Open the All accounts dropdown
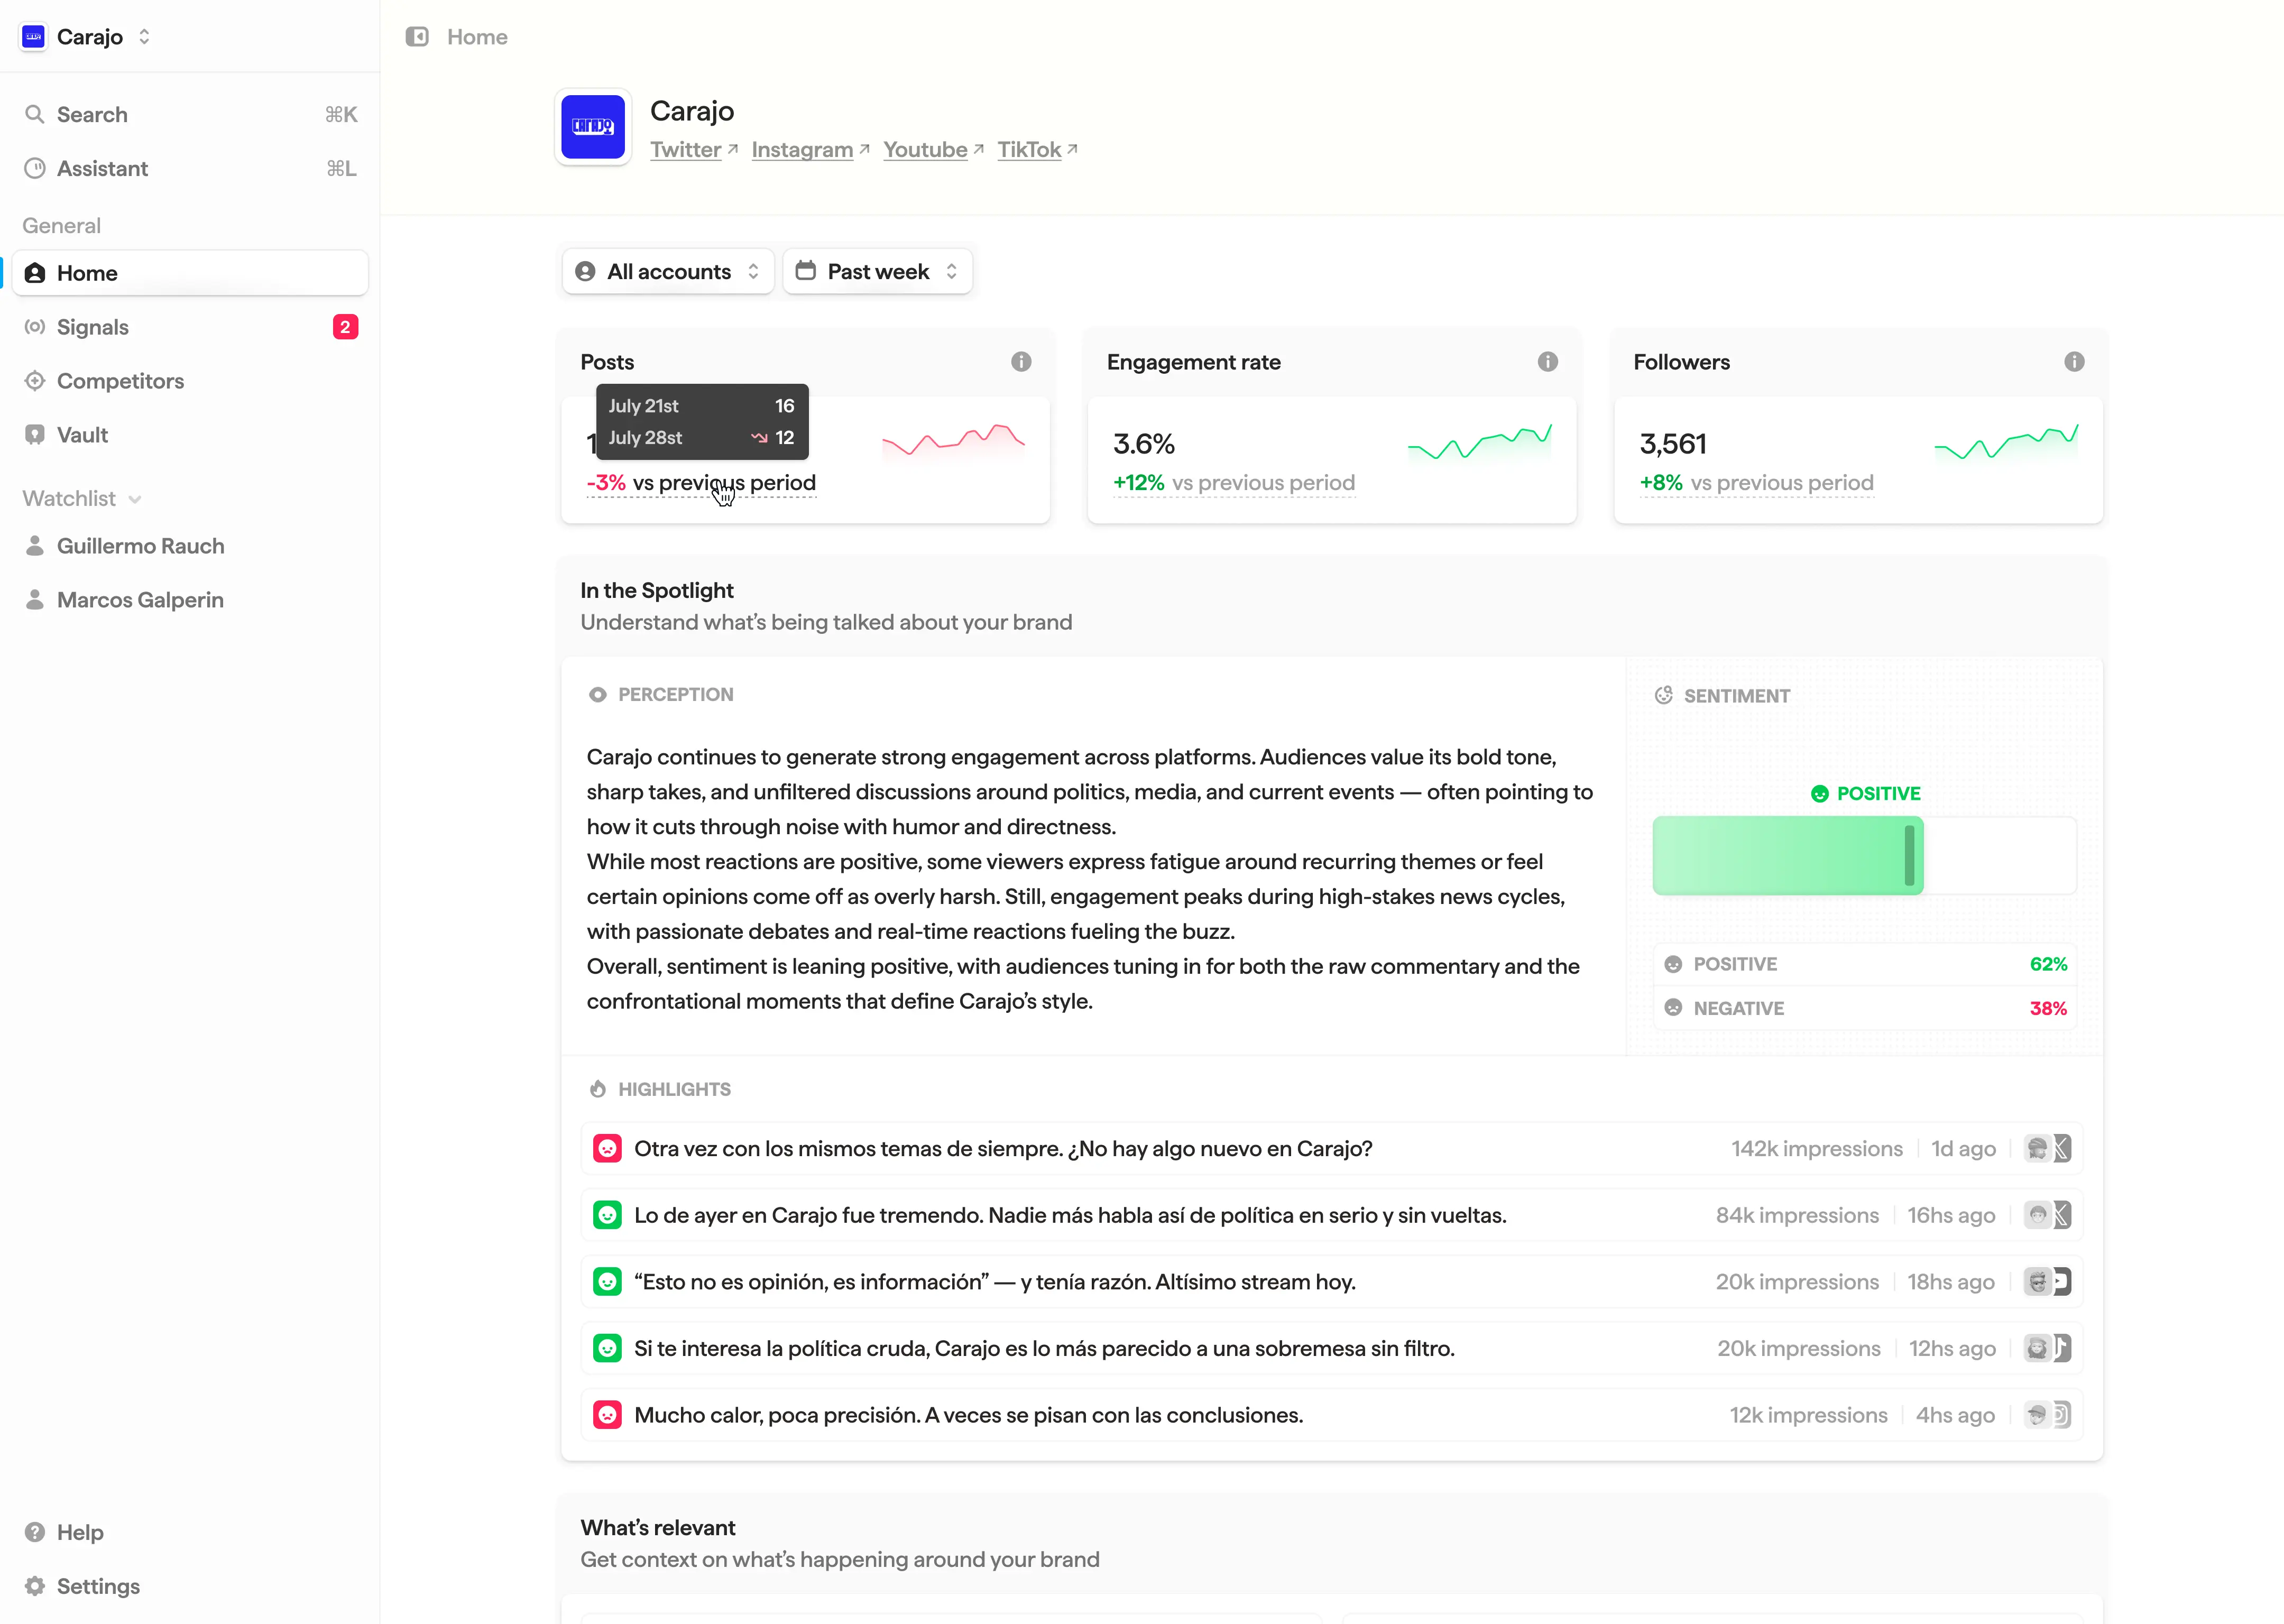Screen dimensions: 2284x1624 tap(668, 272)
